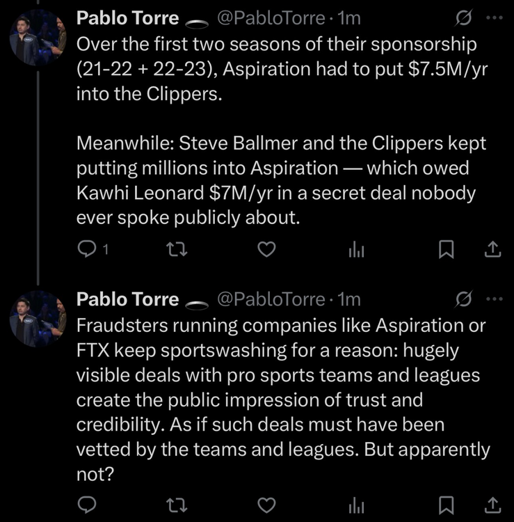Like the tweet about fraudsters sportswashing

pyautogui.click(x=267, y=503)
